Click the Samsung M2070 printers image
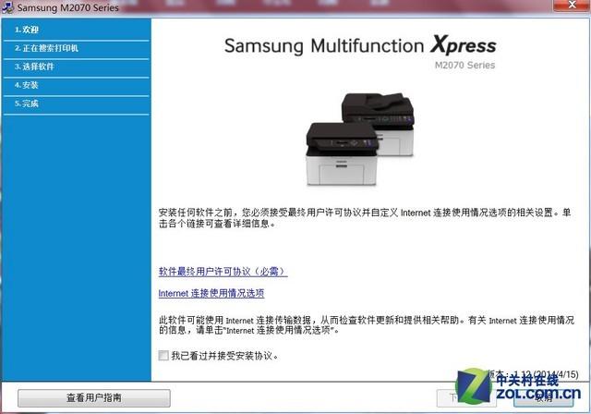Screen dimensions: 591x414 click(x=360, y=140)
